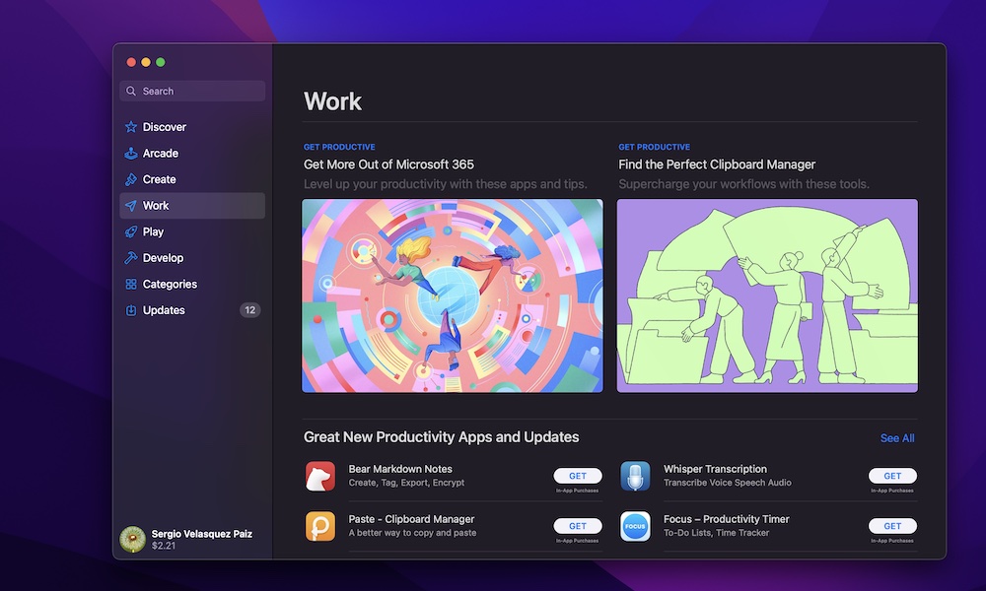Click the search magnifier icon
Screen dimensions: 986x591
[x=131, y=91]
